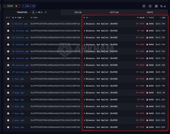The width and height of the screenshot is (170, 134).
Task: Click the 99.965K value cell
Action: tap(140, 65)
